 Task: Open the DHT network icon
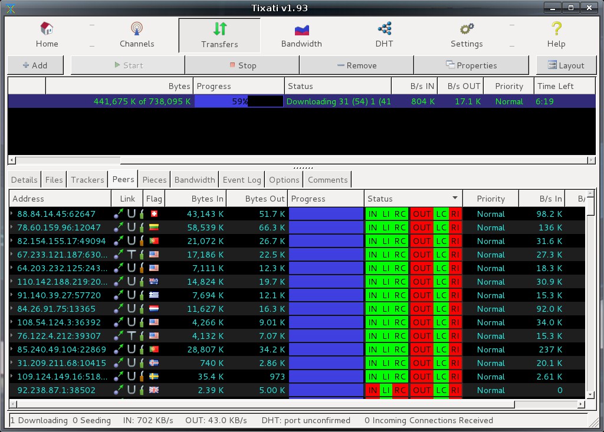[x=385, y=29]
